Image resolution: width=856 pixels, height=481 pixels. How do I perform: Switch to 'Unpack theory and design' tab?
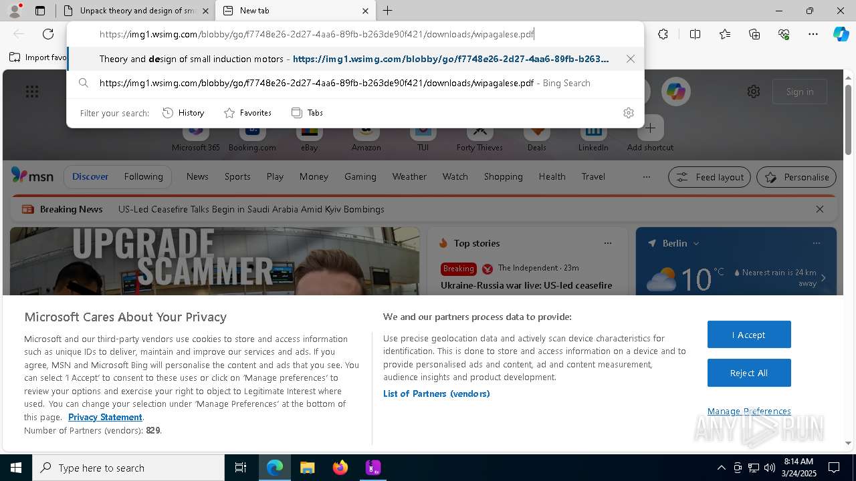(x=135, y=11)
